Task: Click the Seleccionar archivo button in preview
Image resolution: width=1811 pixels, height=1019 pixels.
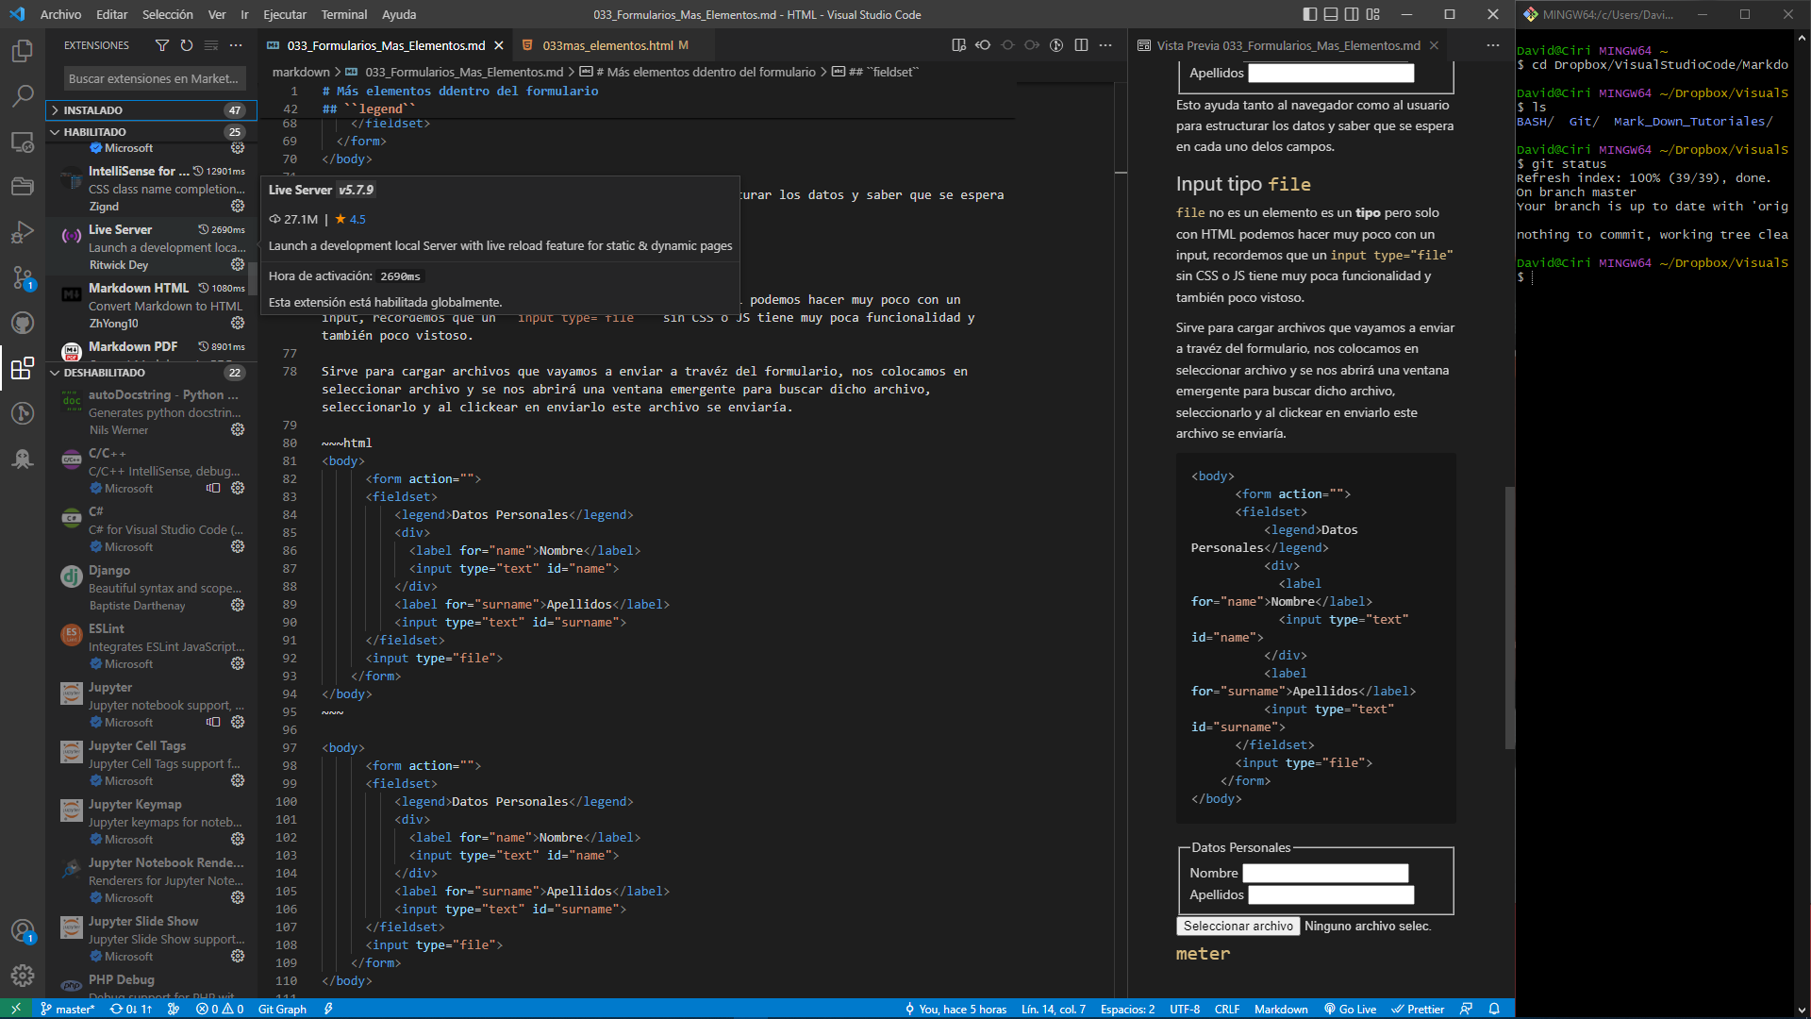Action: point(1238,926)
